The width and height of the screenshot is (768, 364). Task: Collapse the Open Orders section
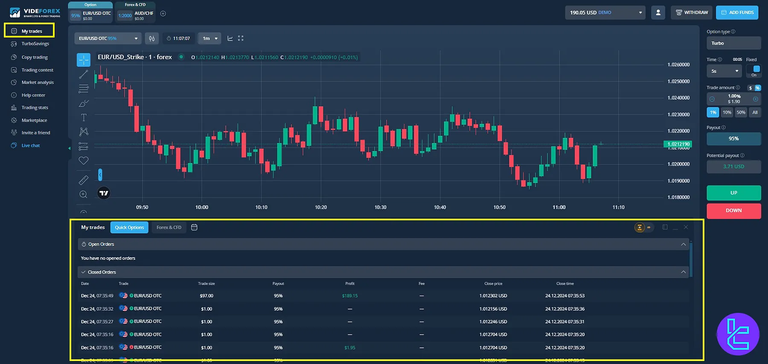point(683,244)
